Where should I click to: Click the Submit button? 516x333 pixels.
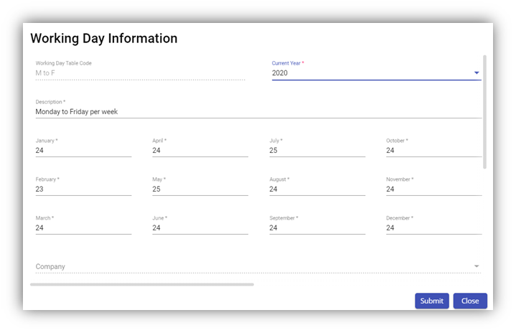pyautogui.click(x=431, y=301)
